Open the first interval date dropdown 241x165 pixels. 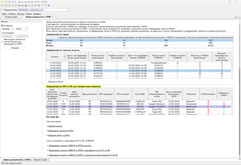tap(13, 36)
